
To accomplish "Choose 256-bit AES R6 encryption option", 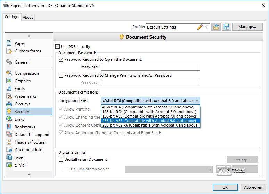I will (150, 125).
